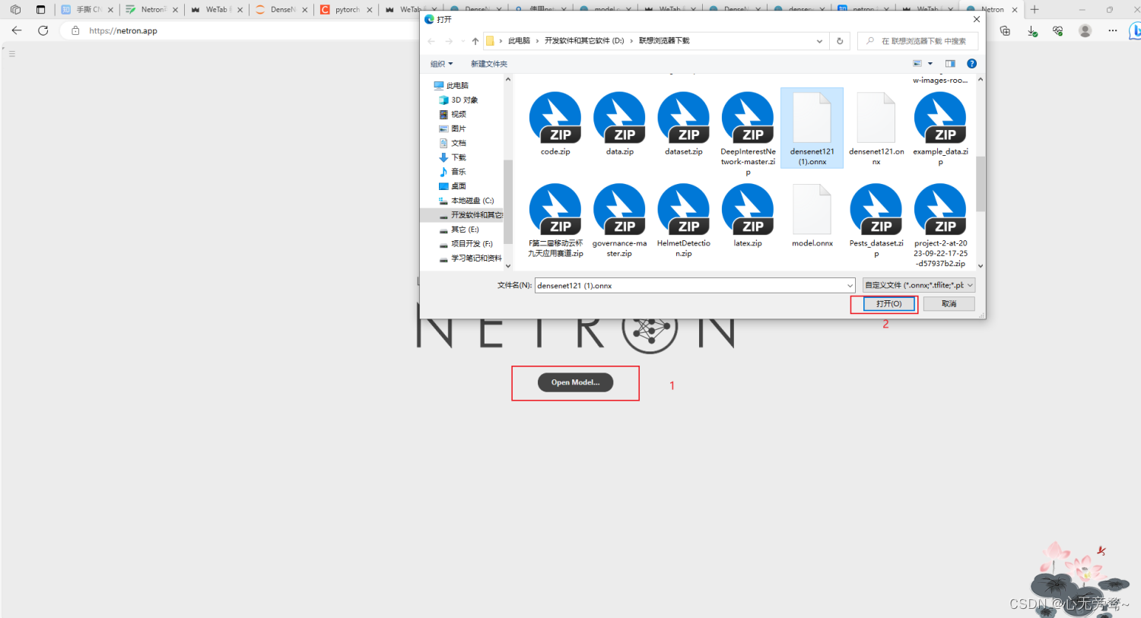Image resolution: width=1141 pixels, height=618 pixels.
Task: Select 下载 in navigation tree
Action: (x=453, y=157)
